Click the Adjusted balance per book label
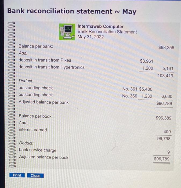The width and height of the screenshot is (181, 188). pos(44,157)
